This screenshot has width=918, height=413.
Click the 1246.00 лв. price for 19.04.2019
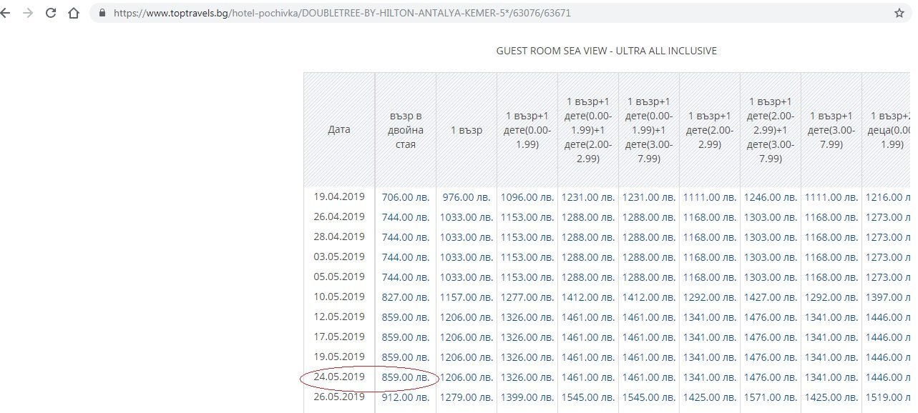(x=771, y=197)
